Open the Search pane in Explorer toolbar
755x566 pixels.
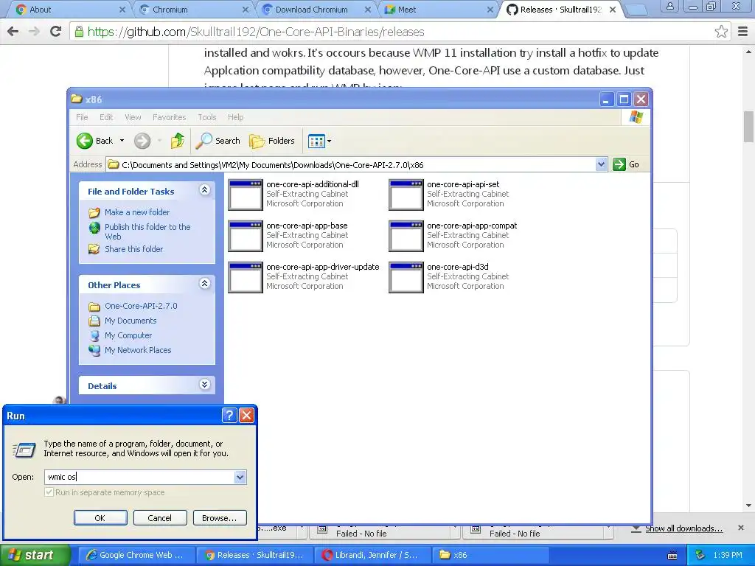click(218, 141)
